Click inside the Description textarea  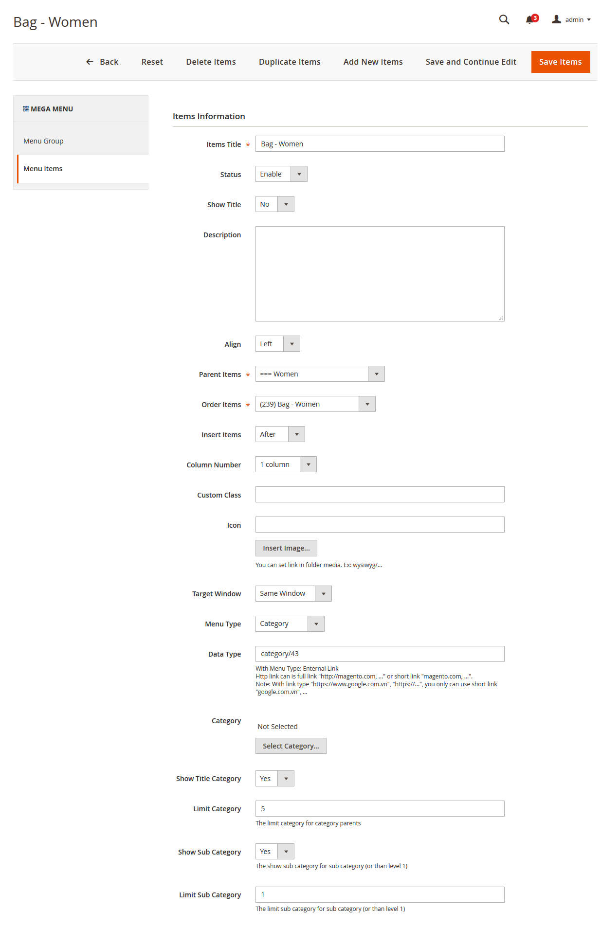pyautogui.click(x=380, y=274)
